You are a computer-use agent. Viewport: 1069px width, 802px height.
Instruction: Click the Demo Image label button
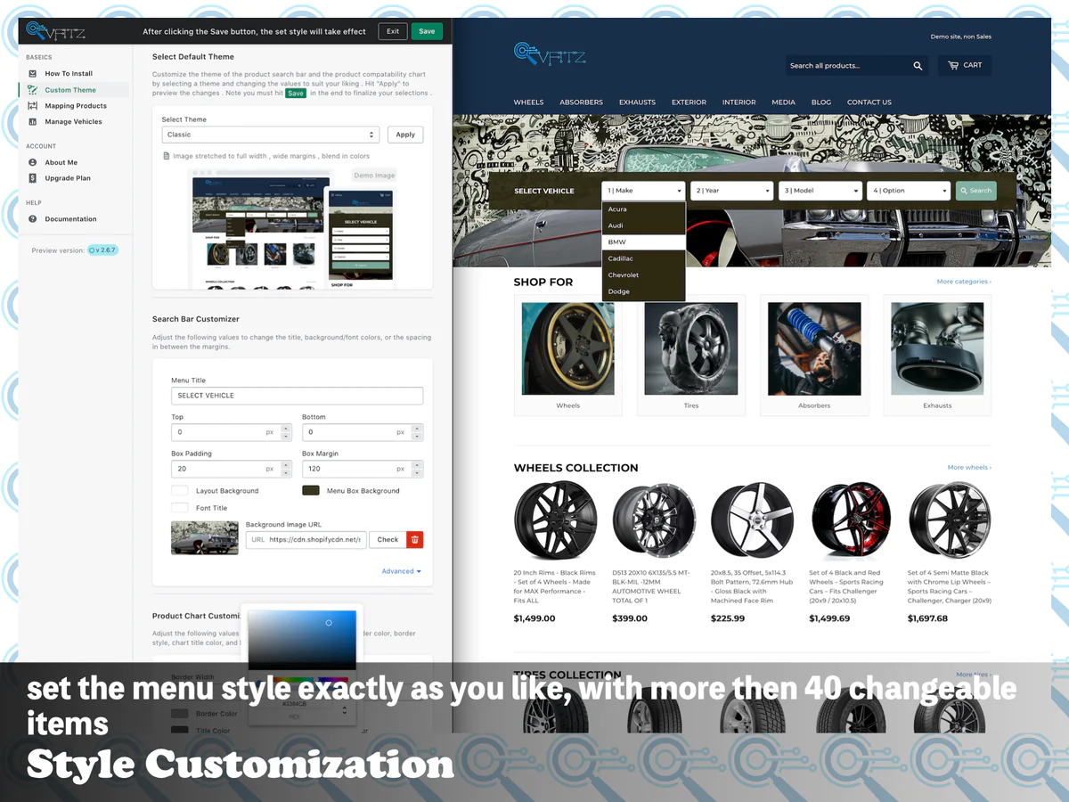pos(374,176)
